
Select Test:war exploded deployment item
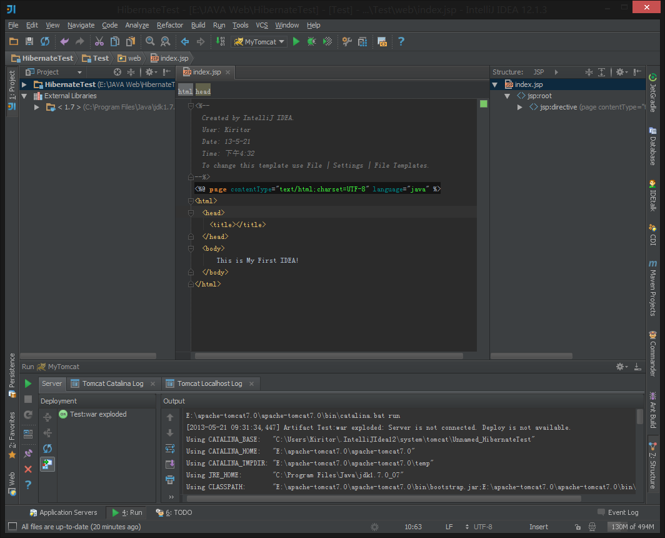click(93, 414)
